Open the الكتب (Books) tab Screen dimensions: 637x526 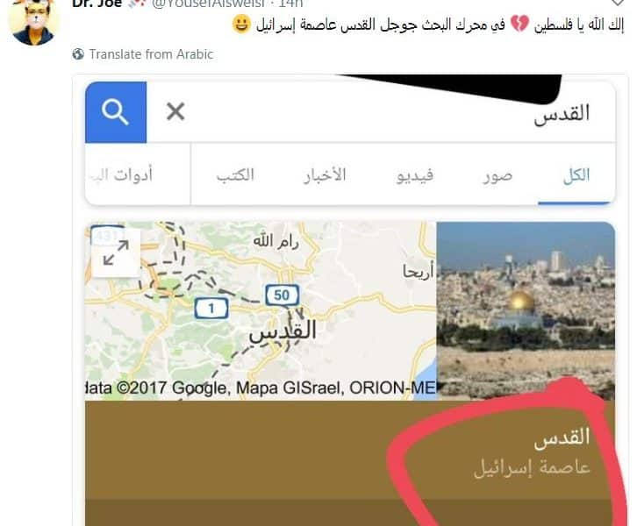(x=235, y=175)
